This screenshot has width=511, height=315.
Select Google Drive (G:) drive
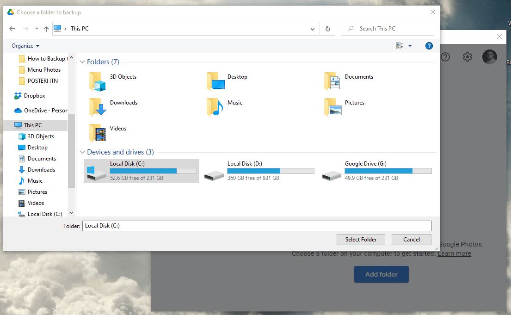pos(377,171)
